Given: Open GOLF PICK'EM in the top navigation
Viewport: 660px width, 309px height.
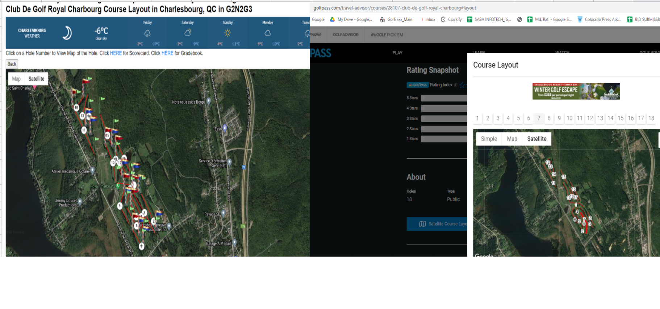Looking at the screenshot, I should coord(387,35).
